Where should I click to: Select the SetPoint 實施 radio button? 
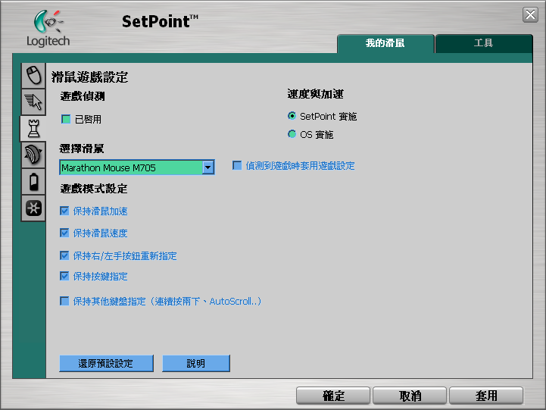[292, 116]
